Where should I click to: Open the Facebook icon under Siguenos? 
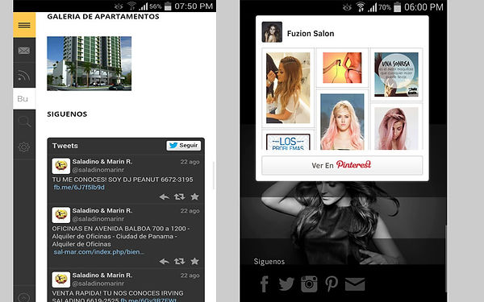(x=265, y=283)
